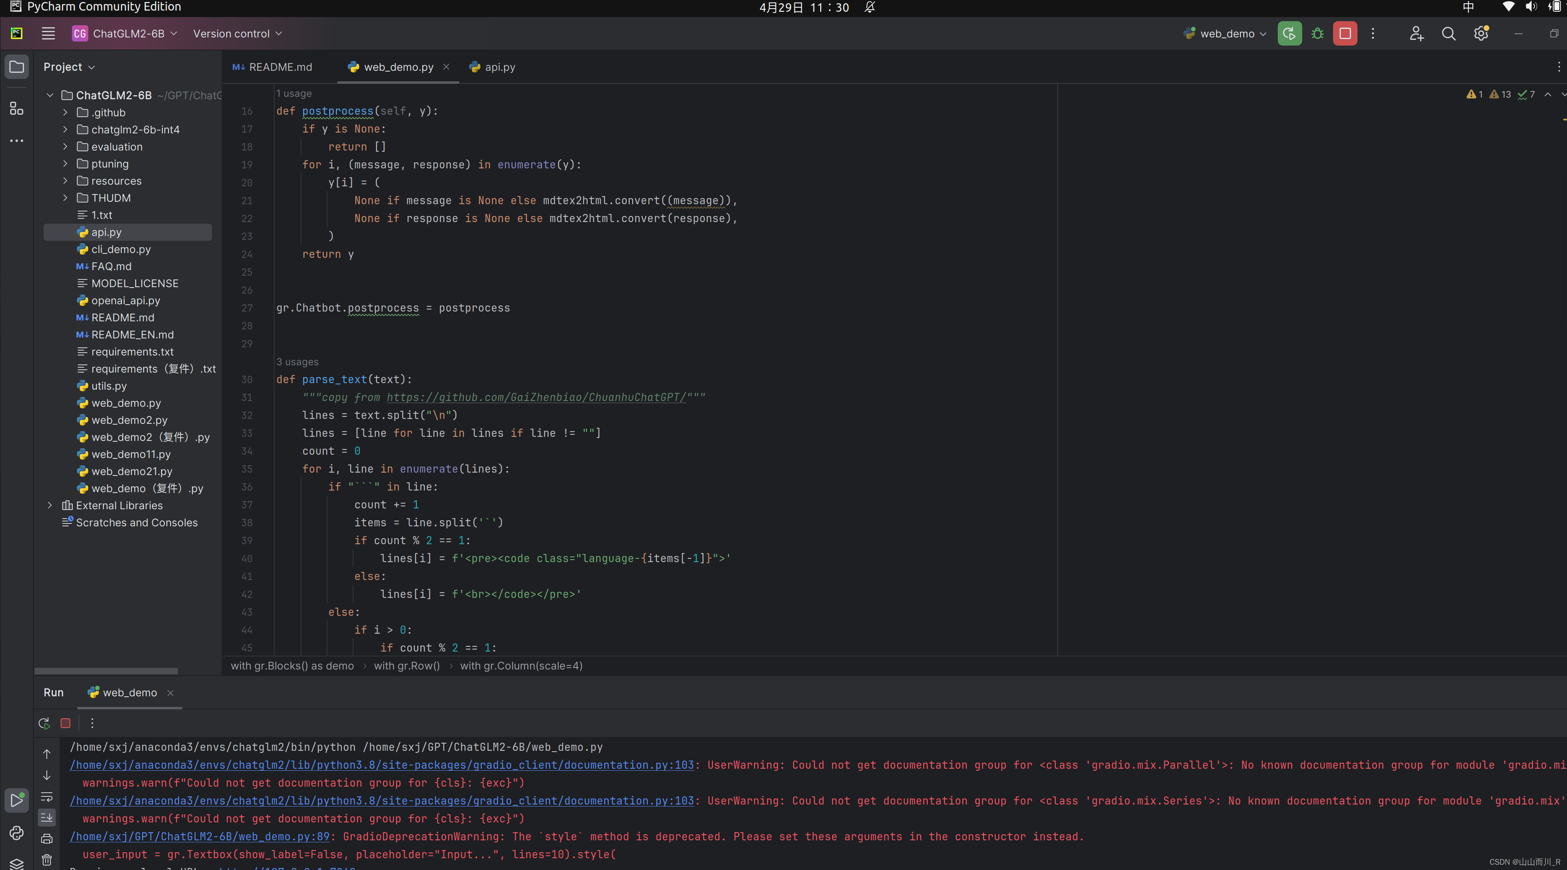Open the volume control in system tray
The width and height of the screenshot is (1567, 870).
click(1530, 7)
